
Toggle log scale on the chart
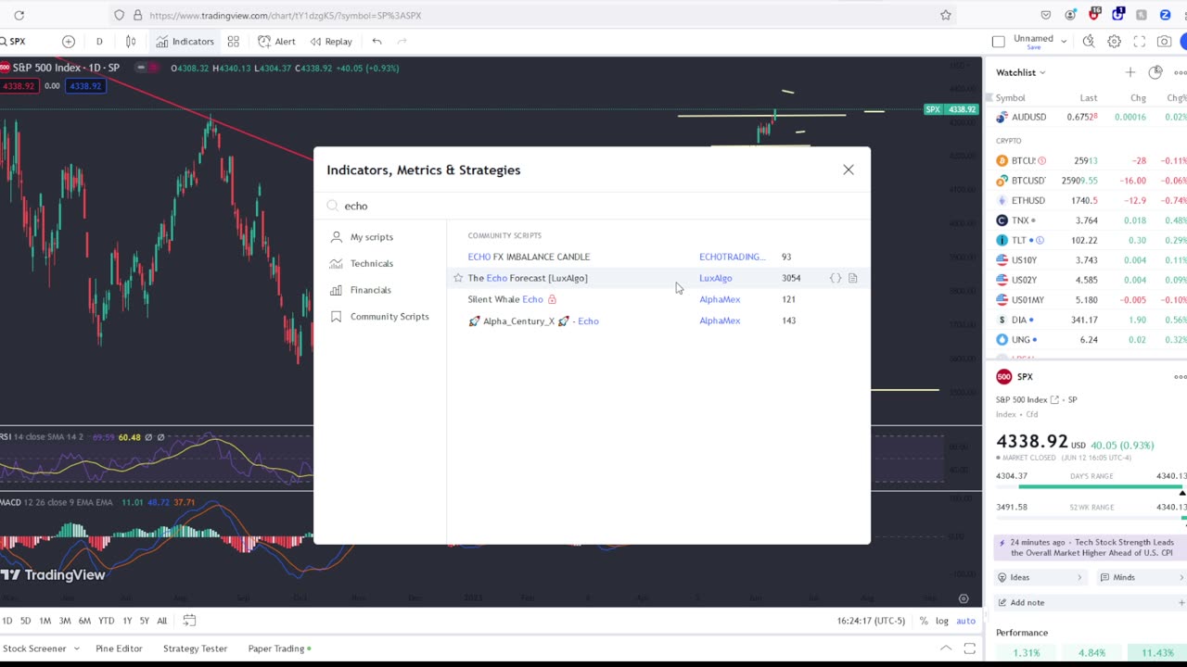pyautogui.click(x=942, y=621)
